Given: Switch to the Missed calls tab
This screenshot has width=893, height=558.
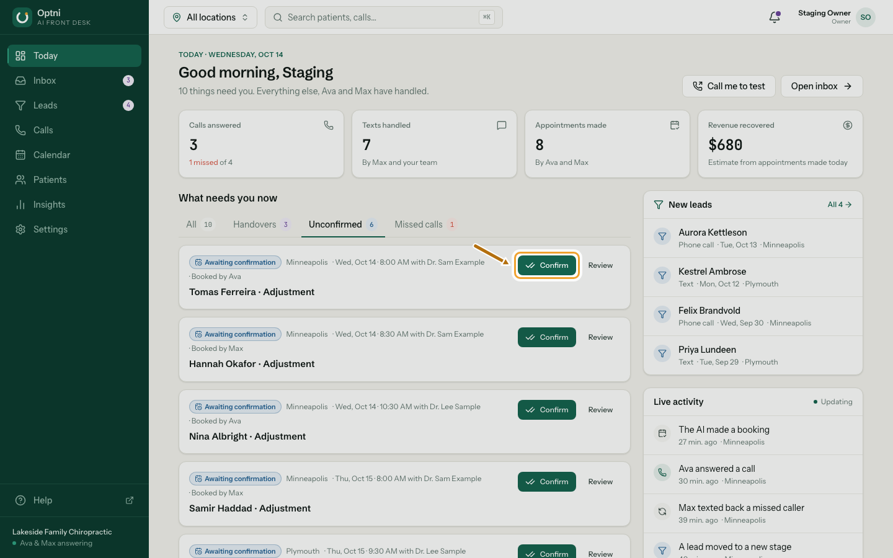Looking at the screenshot, I should 425,224.
